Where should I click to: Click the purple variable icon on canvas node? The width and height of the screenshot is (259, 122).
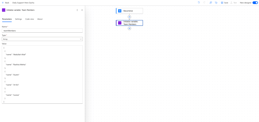(x=120, y=23)
